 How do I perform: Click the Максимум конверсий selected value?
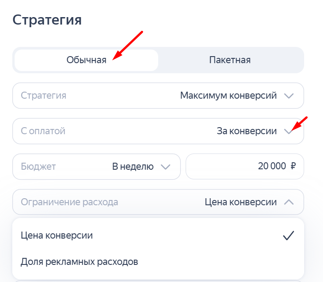pyautogui.click(x=228, y=96)
